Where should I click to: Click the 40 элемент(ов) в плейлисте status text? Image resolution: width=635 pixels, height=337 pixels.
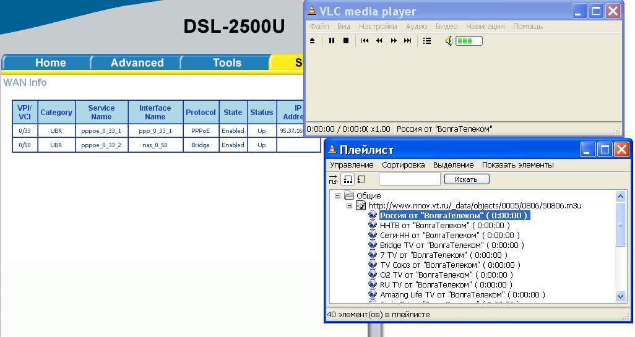coord(378,314)
